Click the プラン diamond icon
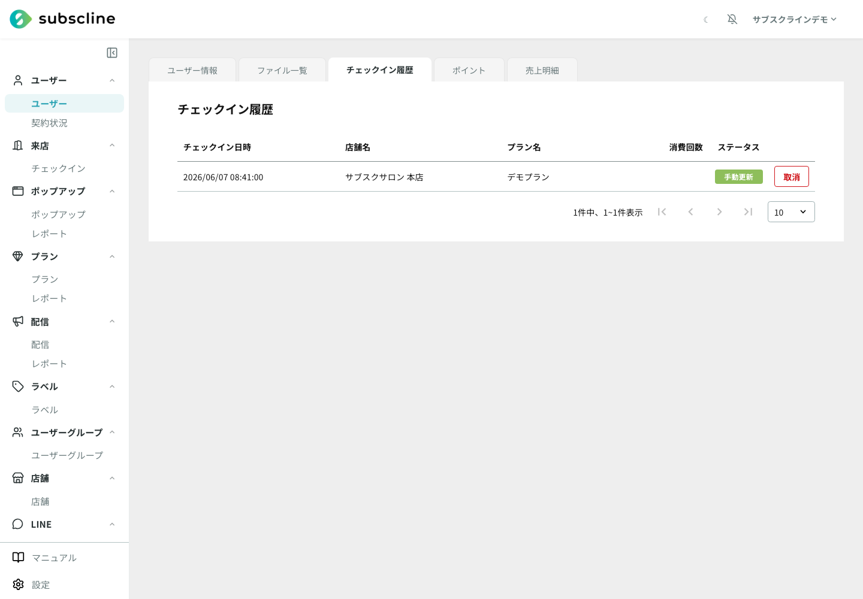The height and width of the screenshot is (599, 863). (x=18, y=256)
